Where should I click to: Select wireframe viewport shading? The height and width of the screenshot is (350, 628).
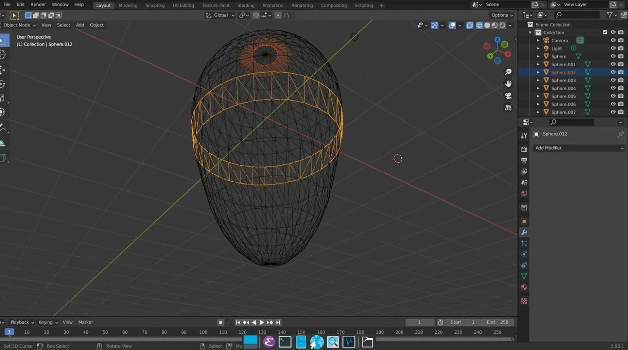[479, 25]
